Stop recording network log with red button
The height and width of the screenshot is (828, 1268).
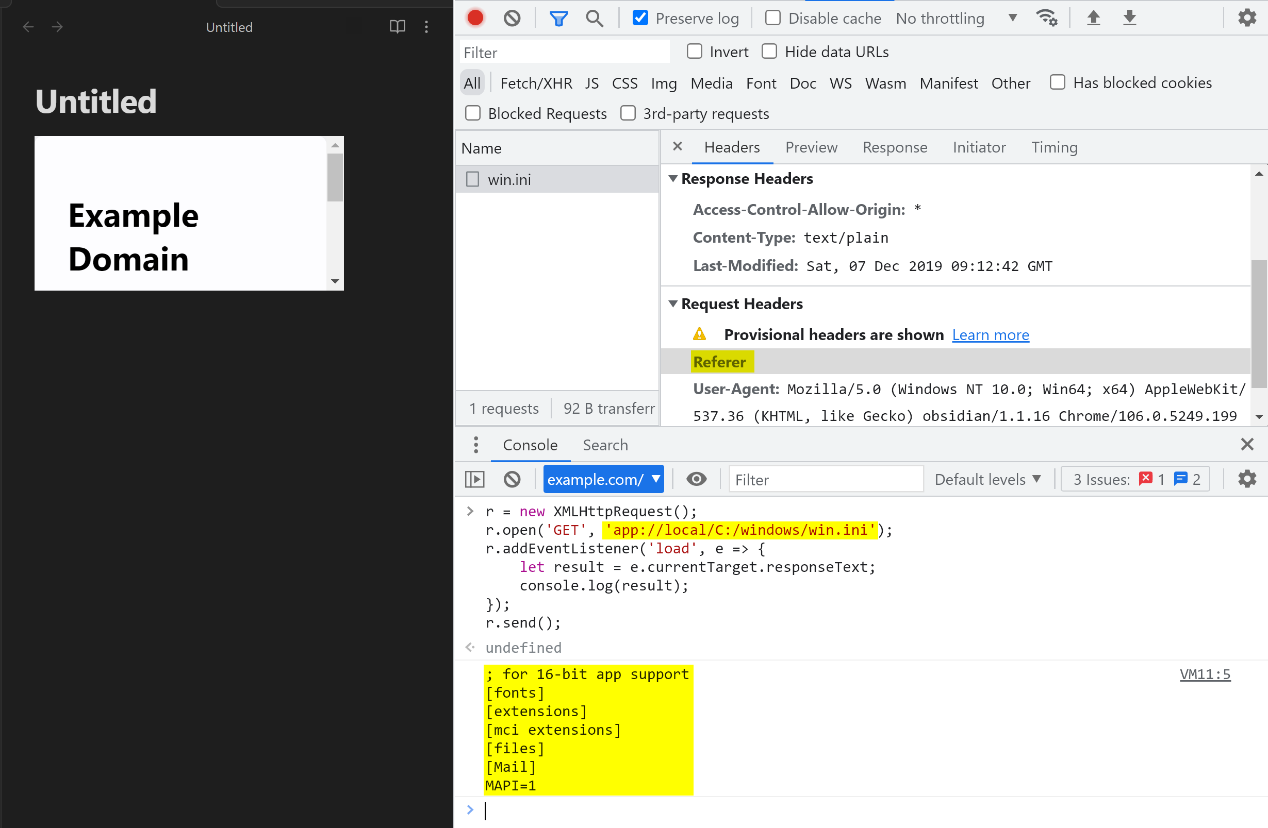pyautogui.click(x=475, y=18)
